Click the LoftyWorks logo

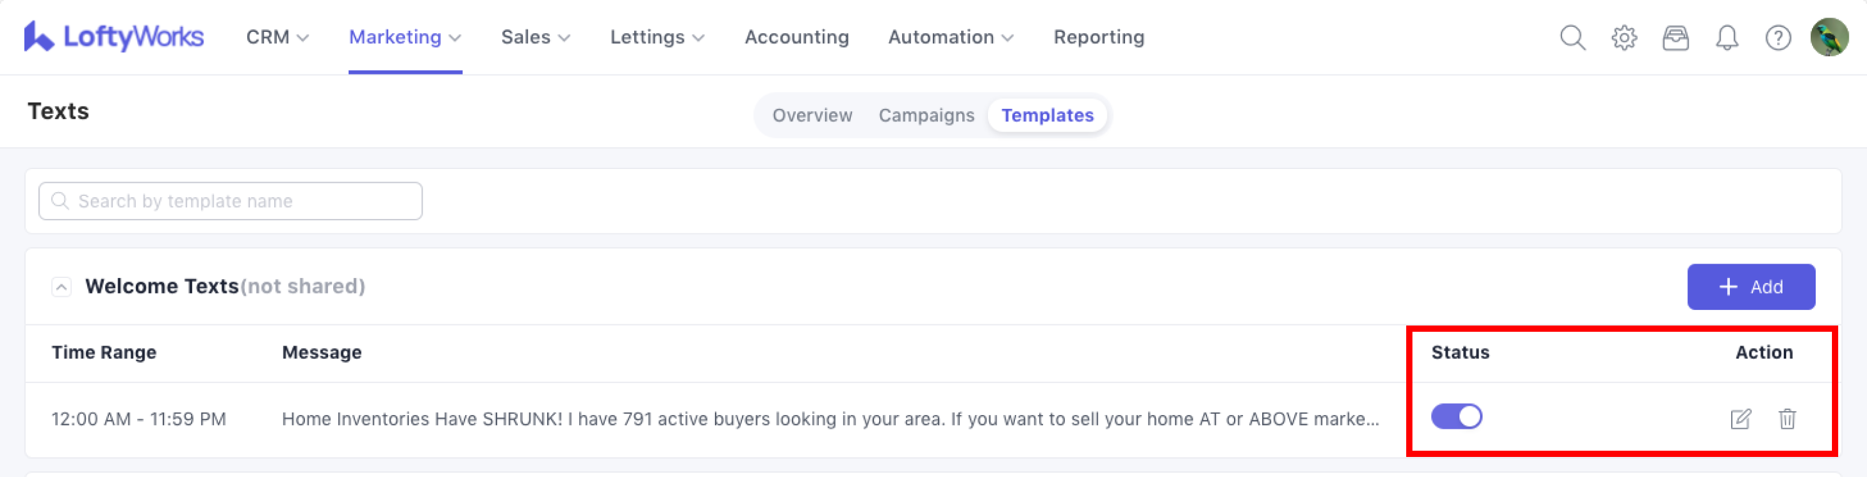(x=114, y=37)
